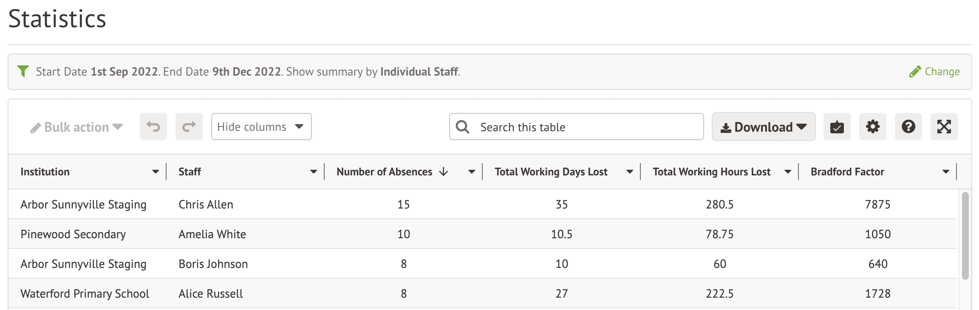Open table settings gear icon
Viewport: 979px width, 310px height.
pos(872,127)
